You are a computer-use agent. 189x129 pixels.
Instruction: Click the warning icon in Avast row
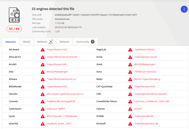tap(130, 64)
